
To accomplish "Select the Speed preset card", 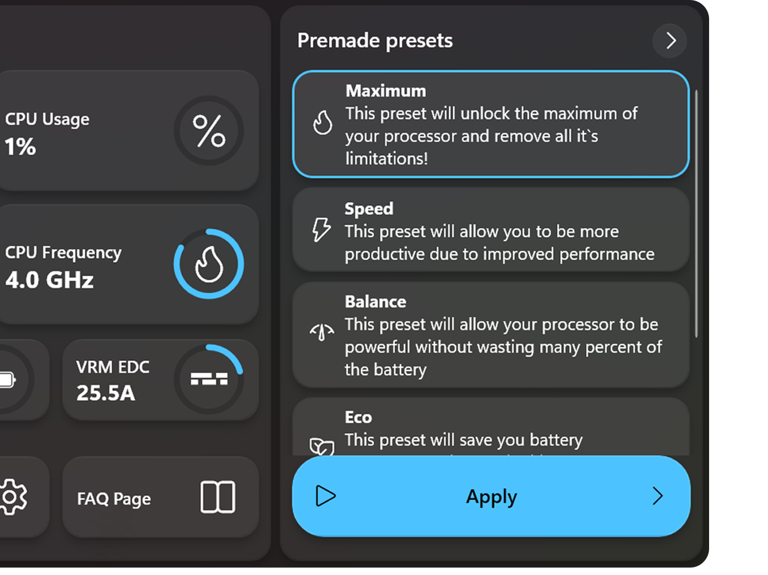I will point(490,230).
